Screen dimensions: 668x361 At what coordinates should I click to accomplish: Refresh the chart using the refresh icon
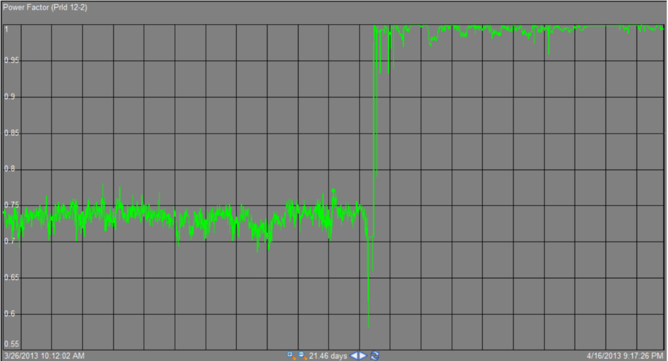pyautogui.click(x=374, y=355)
